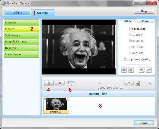
Task: Enable Improved Quality checkbox
Action: pos(125,59)
